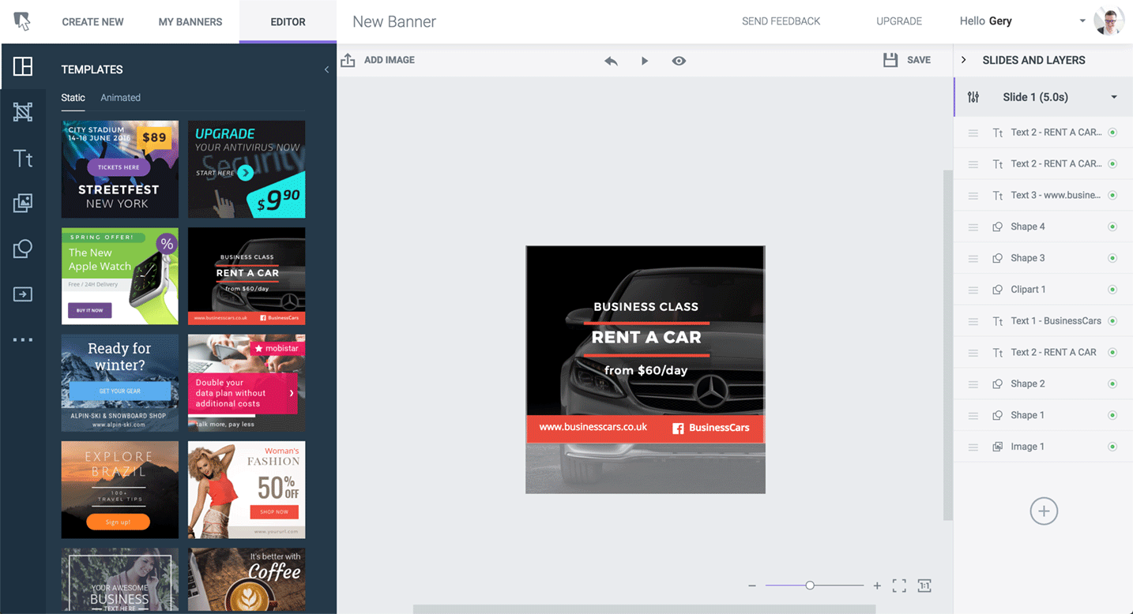Click the upload icon beside Add Image
This screenshot has height=614, width=1133.
point(348,60)
